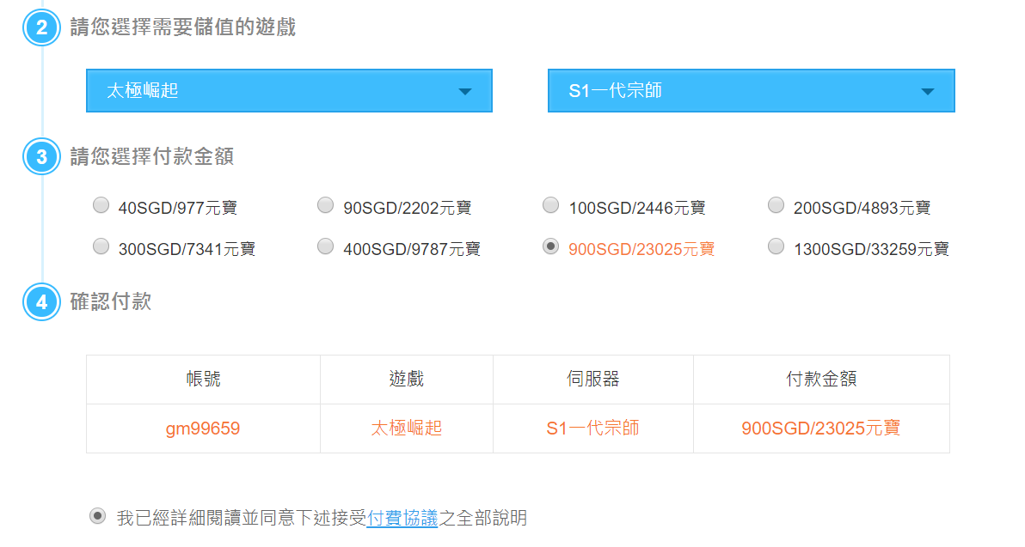Image resolution: width=1025 pixels, height=547 pixels.
Task: Click the 太極崛起 cell in confirmation table
Action: pyautogui.click(x=407, y=428)
